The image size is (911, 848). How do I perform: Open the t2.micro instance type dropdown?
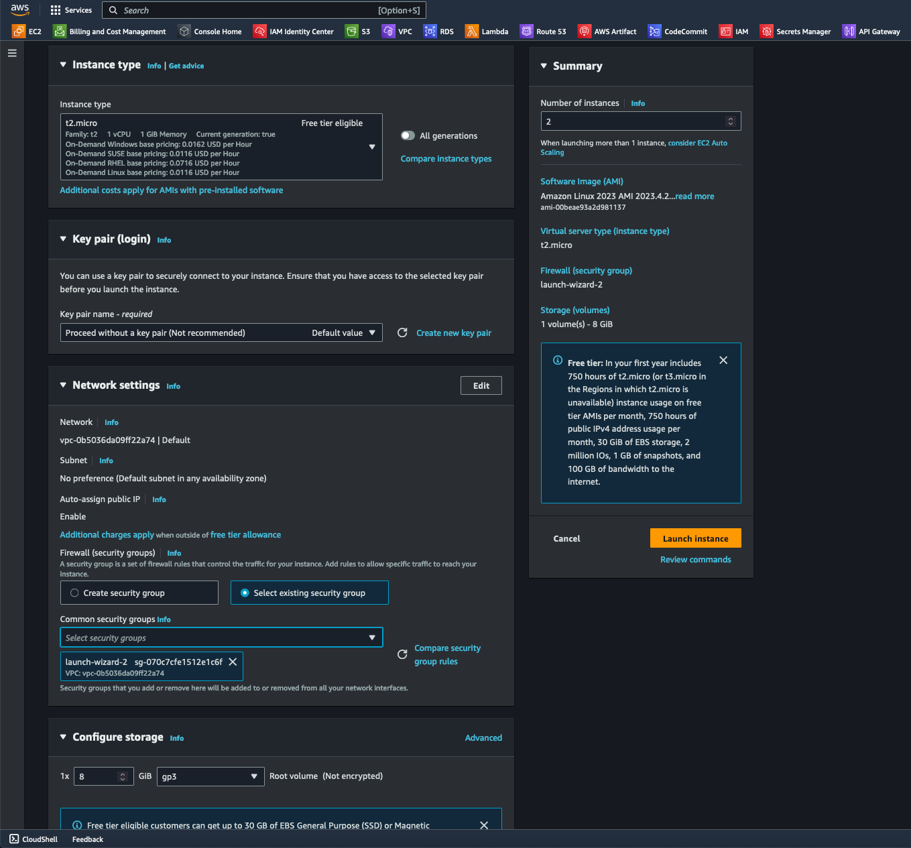pos(221,147)
